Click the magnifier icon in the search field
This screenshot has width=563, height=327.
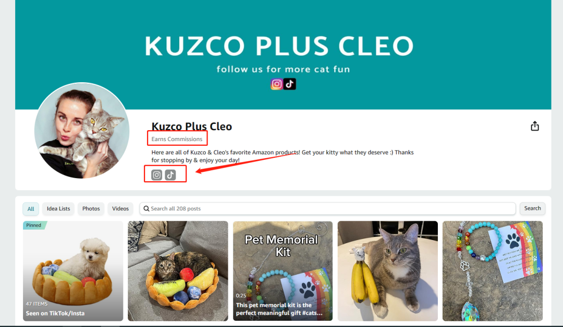[x=146, y=209]
